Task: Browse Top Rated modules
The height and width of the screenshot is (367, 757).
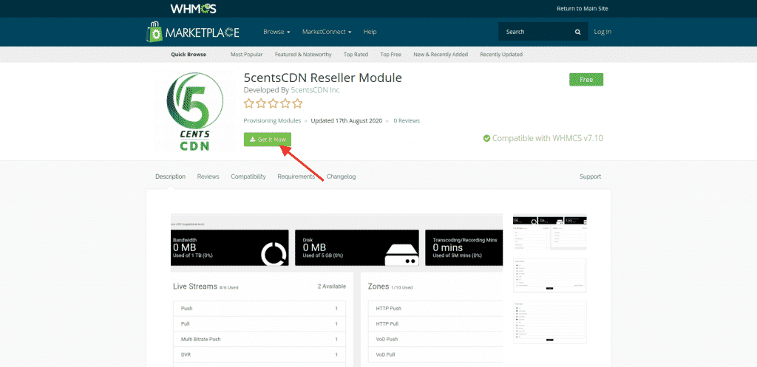Action: (x=356, y=55)
